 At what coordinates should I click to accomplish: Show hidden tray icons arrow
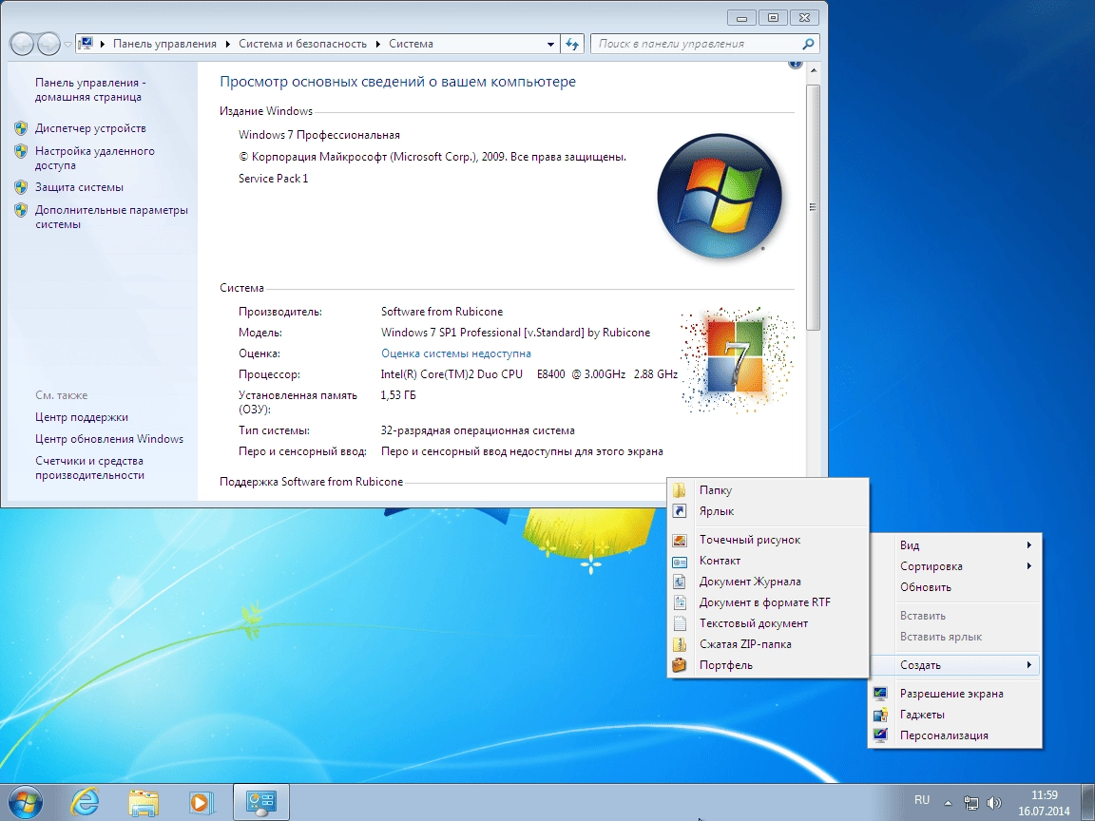948,803
